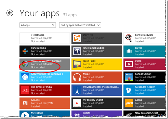Click the Travel suitcase icon

pos(129,51)
